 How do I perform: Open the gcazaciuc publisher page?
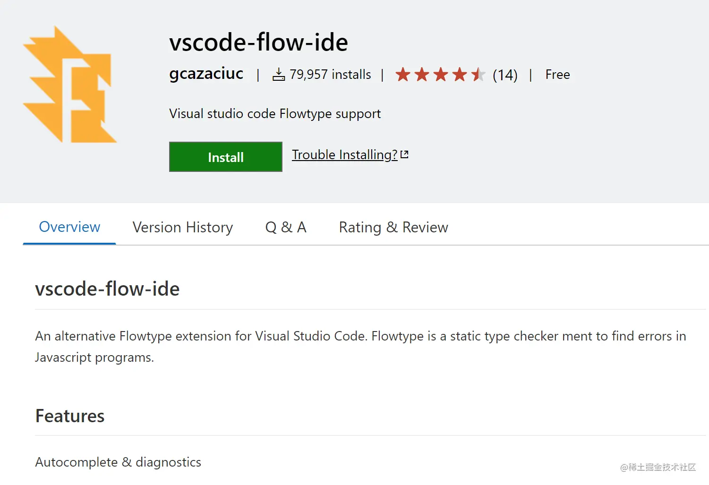click(206, 74)
